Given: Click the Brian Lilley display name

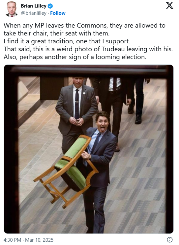Looking at the screenshot, I should click(34, 6).
